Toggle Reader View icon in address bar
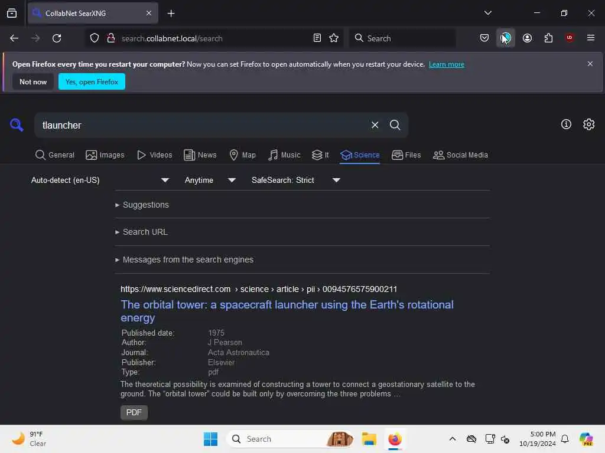605x453 pixels. [x=317, y=38]
